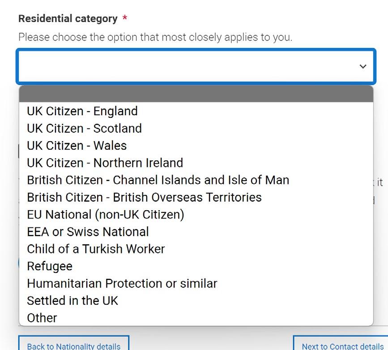The height and width of the screenshot is (350, 388).
Task: Proceed to Next to Contact details
Action: click(342, 345)
